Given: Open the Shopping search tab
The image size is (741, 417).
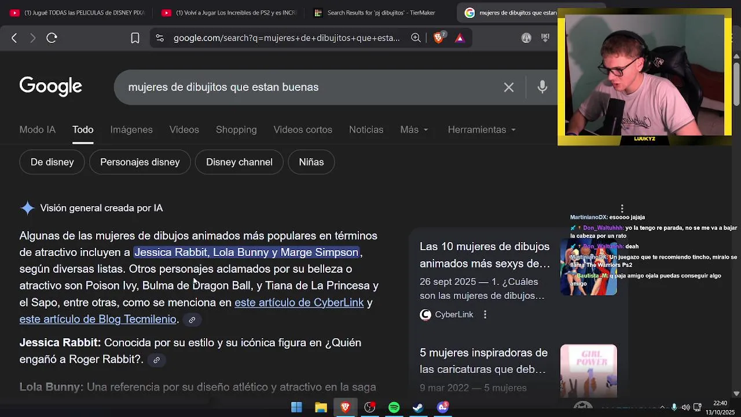Looking at the screenshot, I should (236, 130).
